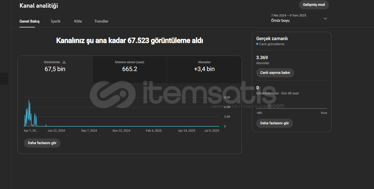Switch to the Kitle tab

click(78, 21)
